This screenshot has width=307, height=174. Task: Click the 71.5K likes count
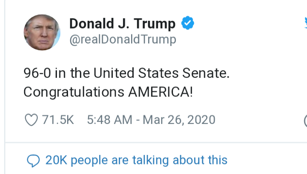point(58,120)
